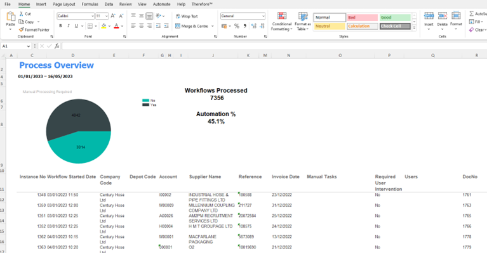This screenshot has width=487, height=253.
Task: Select middle align icon
Action: (x=142, y=16)
